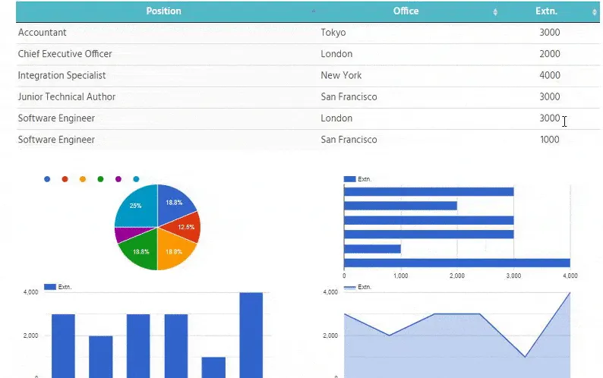Click the Extn. column sort arrows icon
This screenshot has width=603, height=378.
click(594, 12)
